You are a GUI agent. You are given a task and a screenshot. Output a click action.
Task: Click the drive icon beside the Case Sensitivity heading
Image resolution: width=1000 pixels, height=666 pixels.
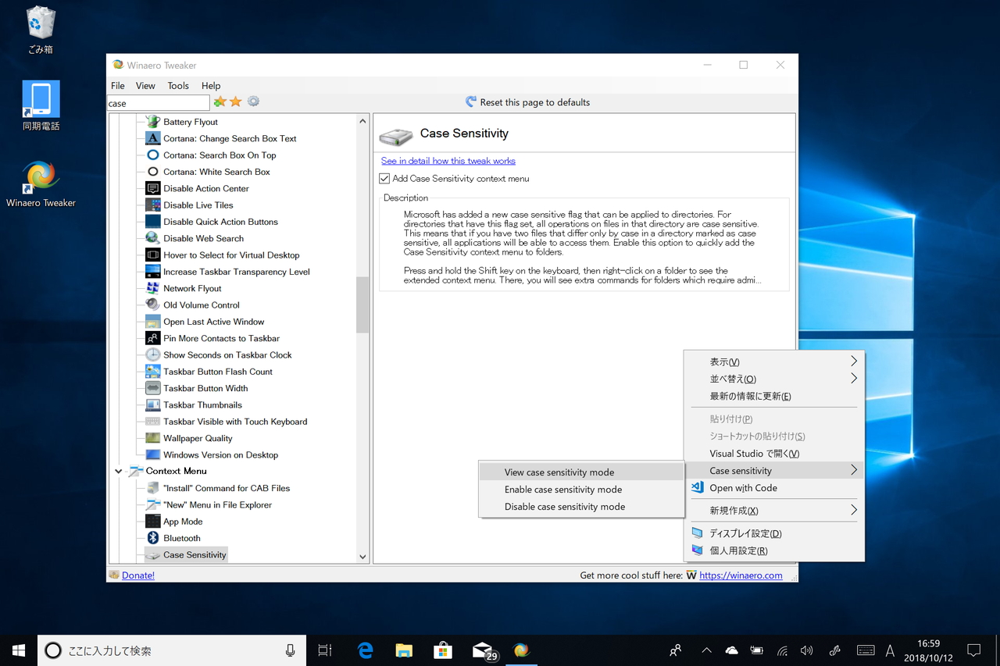396,137
